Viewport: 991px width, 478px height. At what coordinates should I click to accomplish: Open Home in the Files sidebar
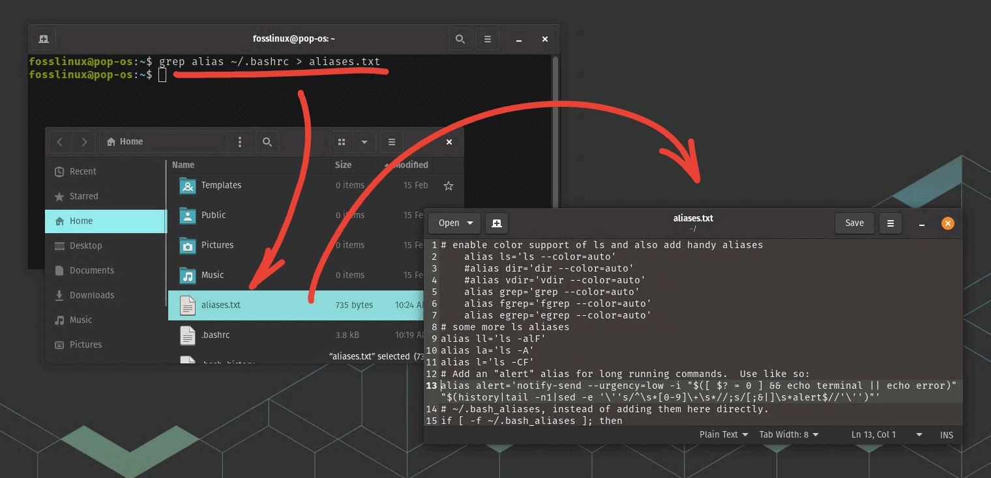coord(106,221)
